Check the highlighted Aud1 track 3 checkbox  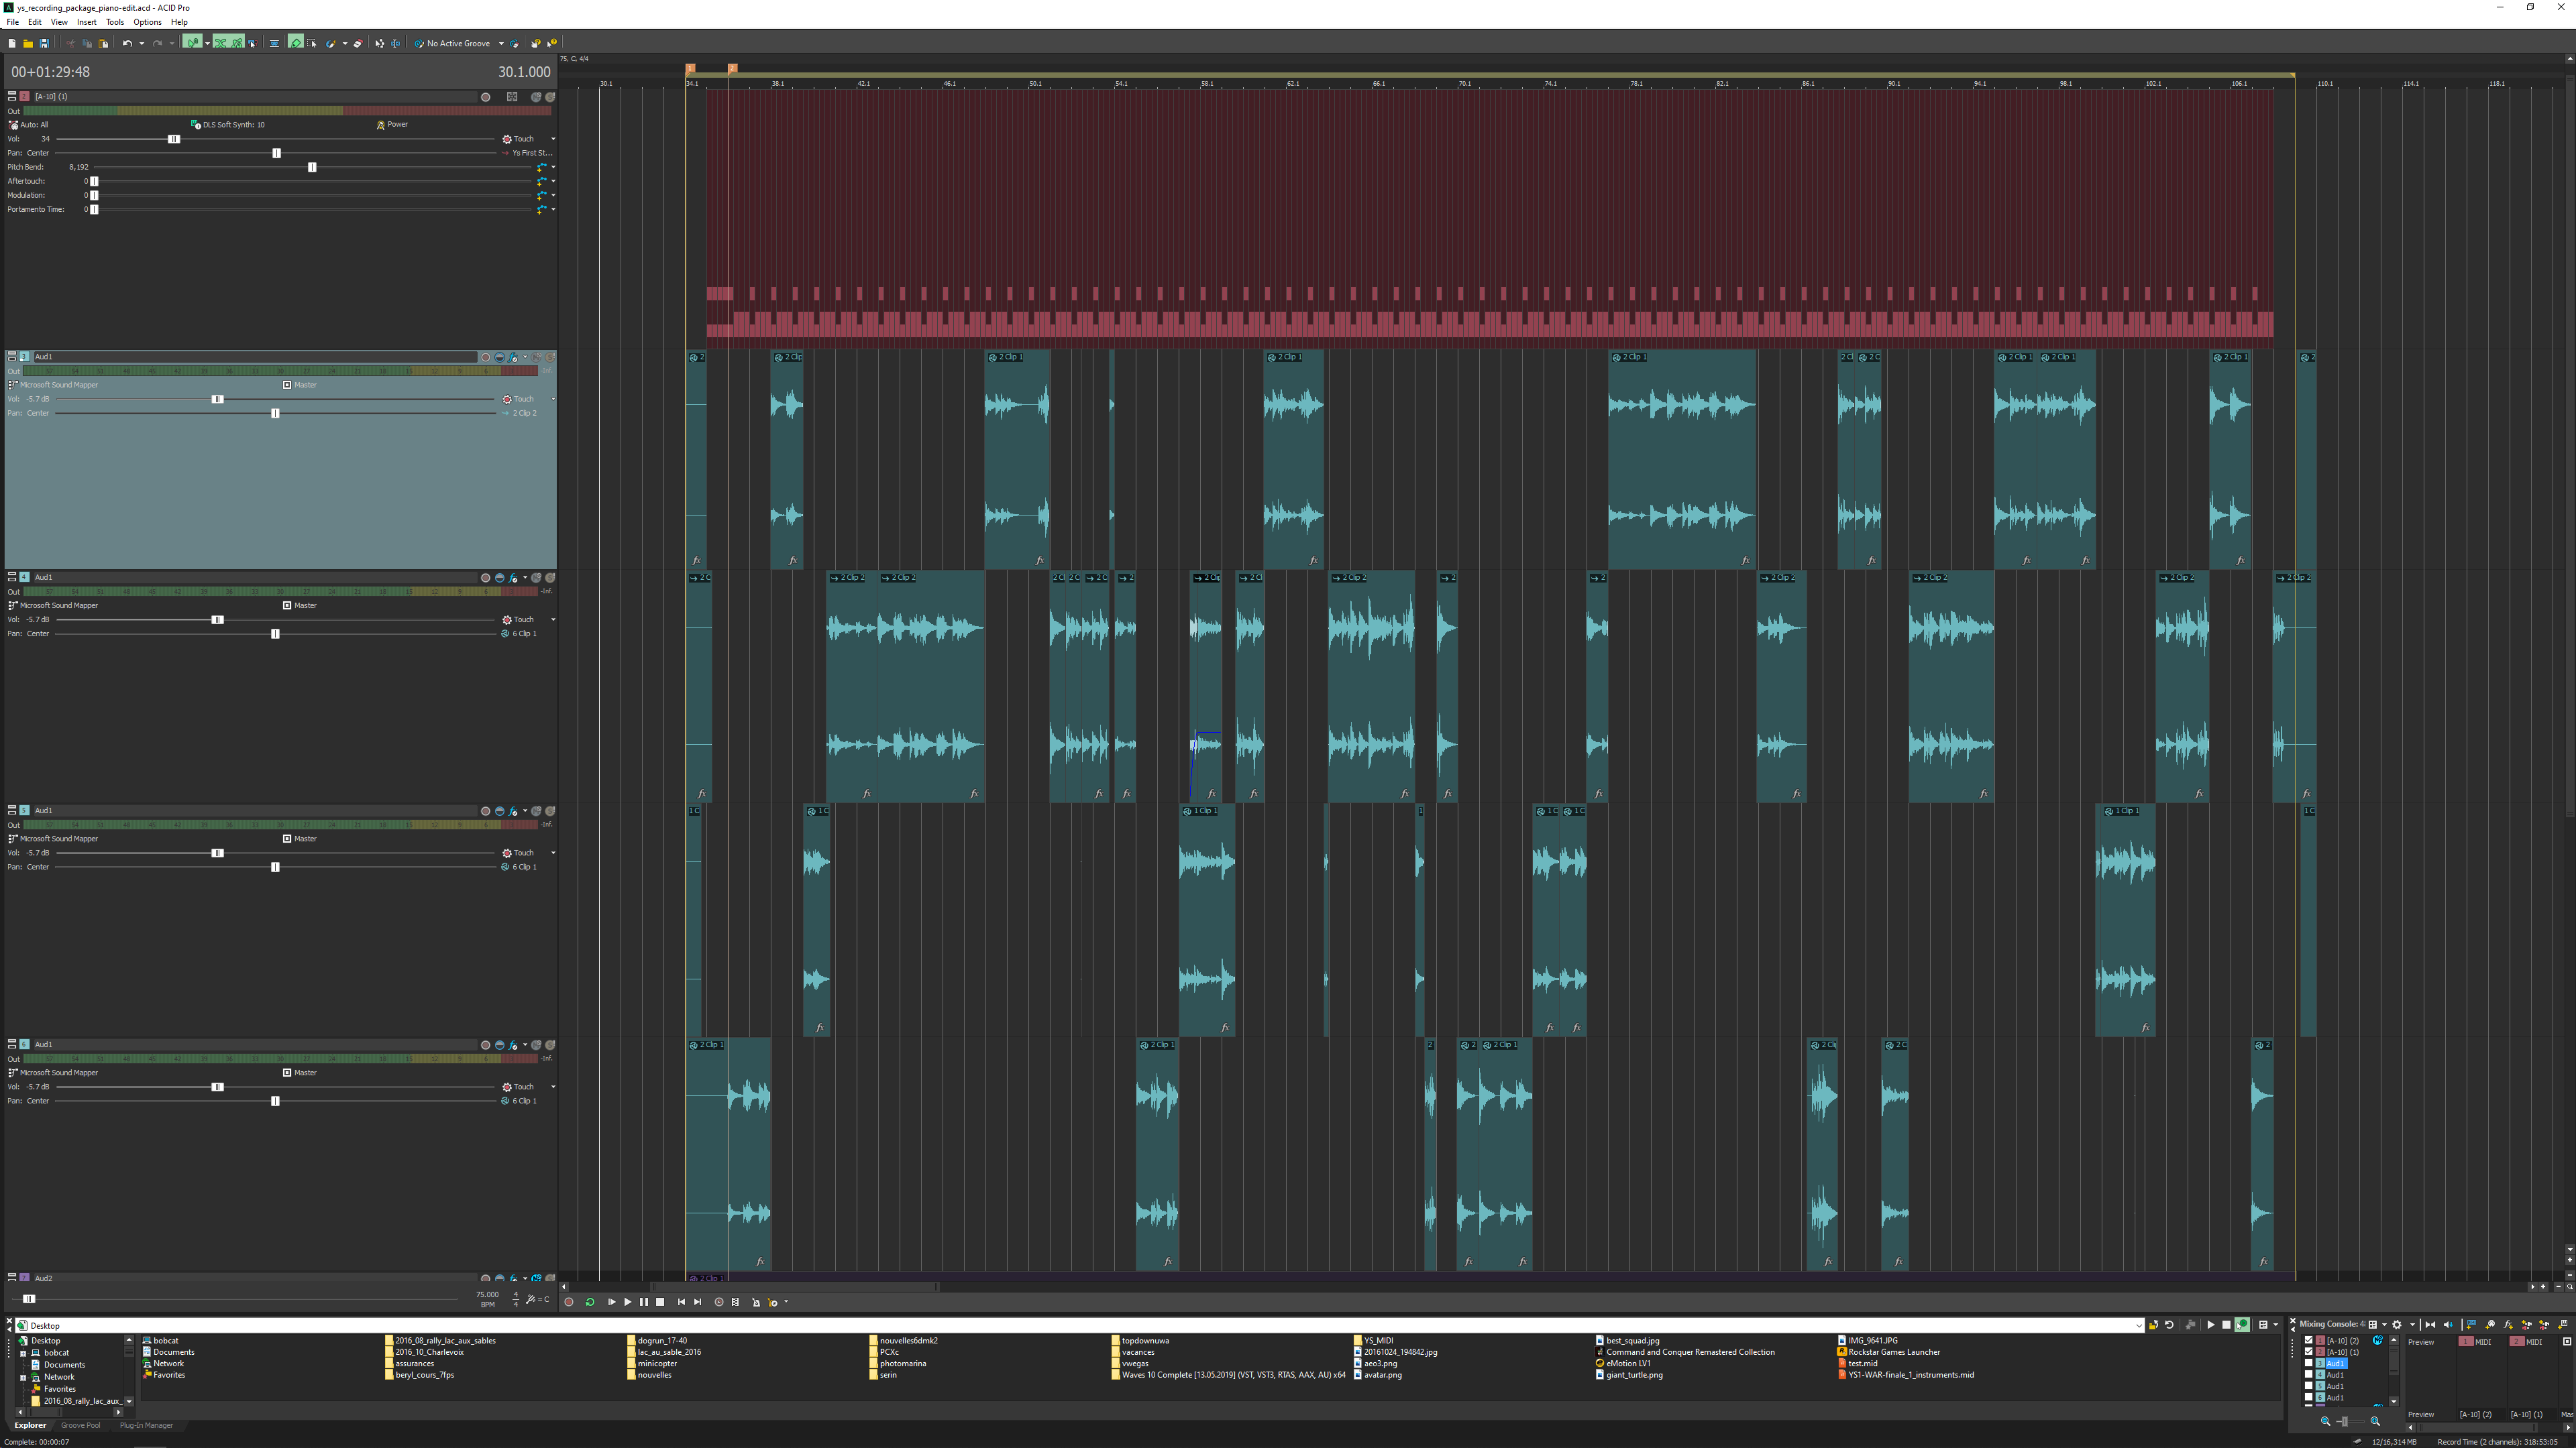2308,1363
